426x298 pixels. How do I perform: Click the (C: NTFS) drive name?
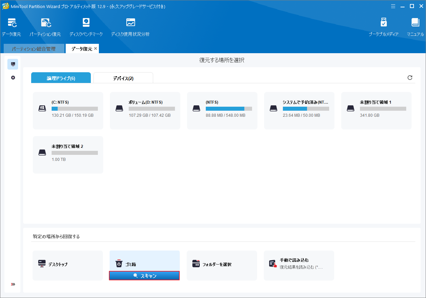tap(60, 102)
